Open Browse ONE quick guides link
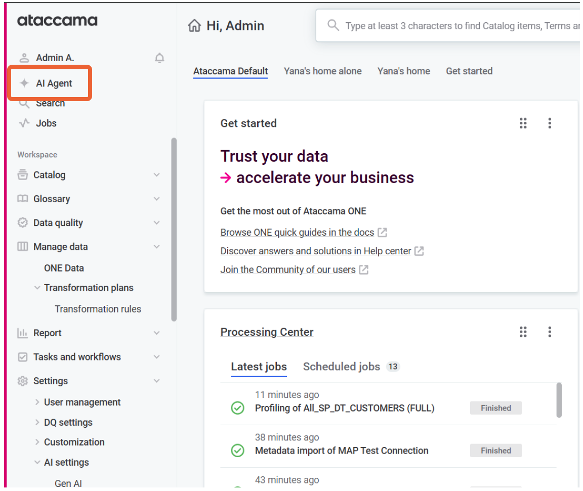Screen dimensions: 583x491 (x=297, y=233)
